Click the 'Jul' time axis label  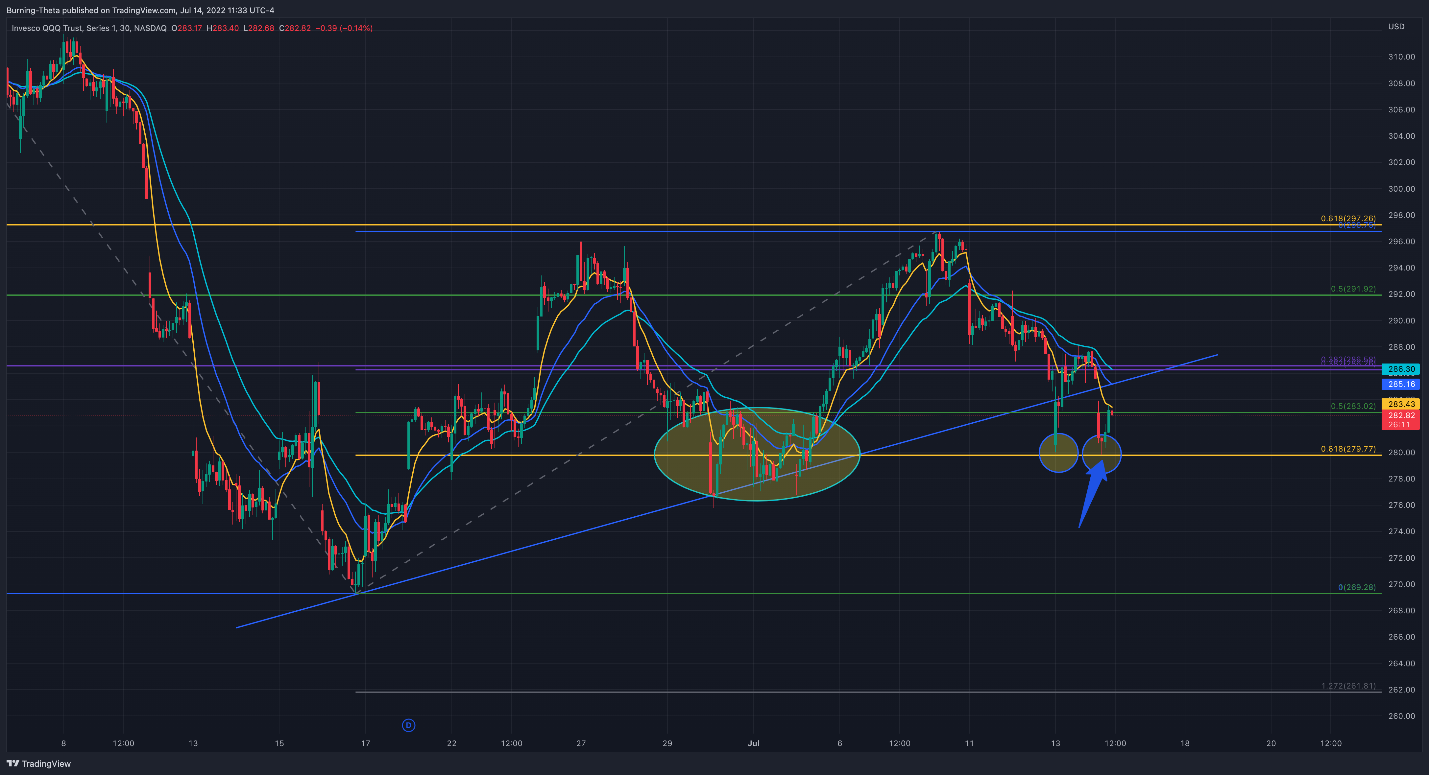tap(753, 743)
